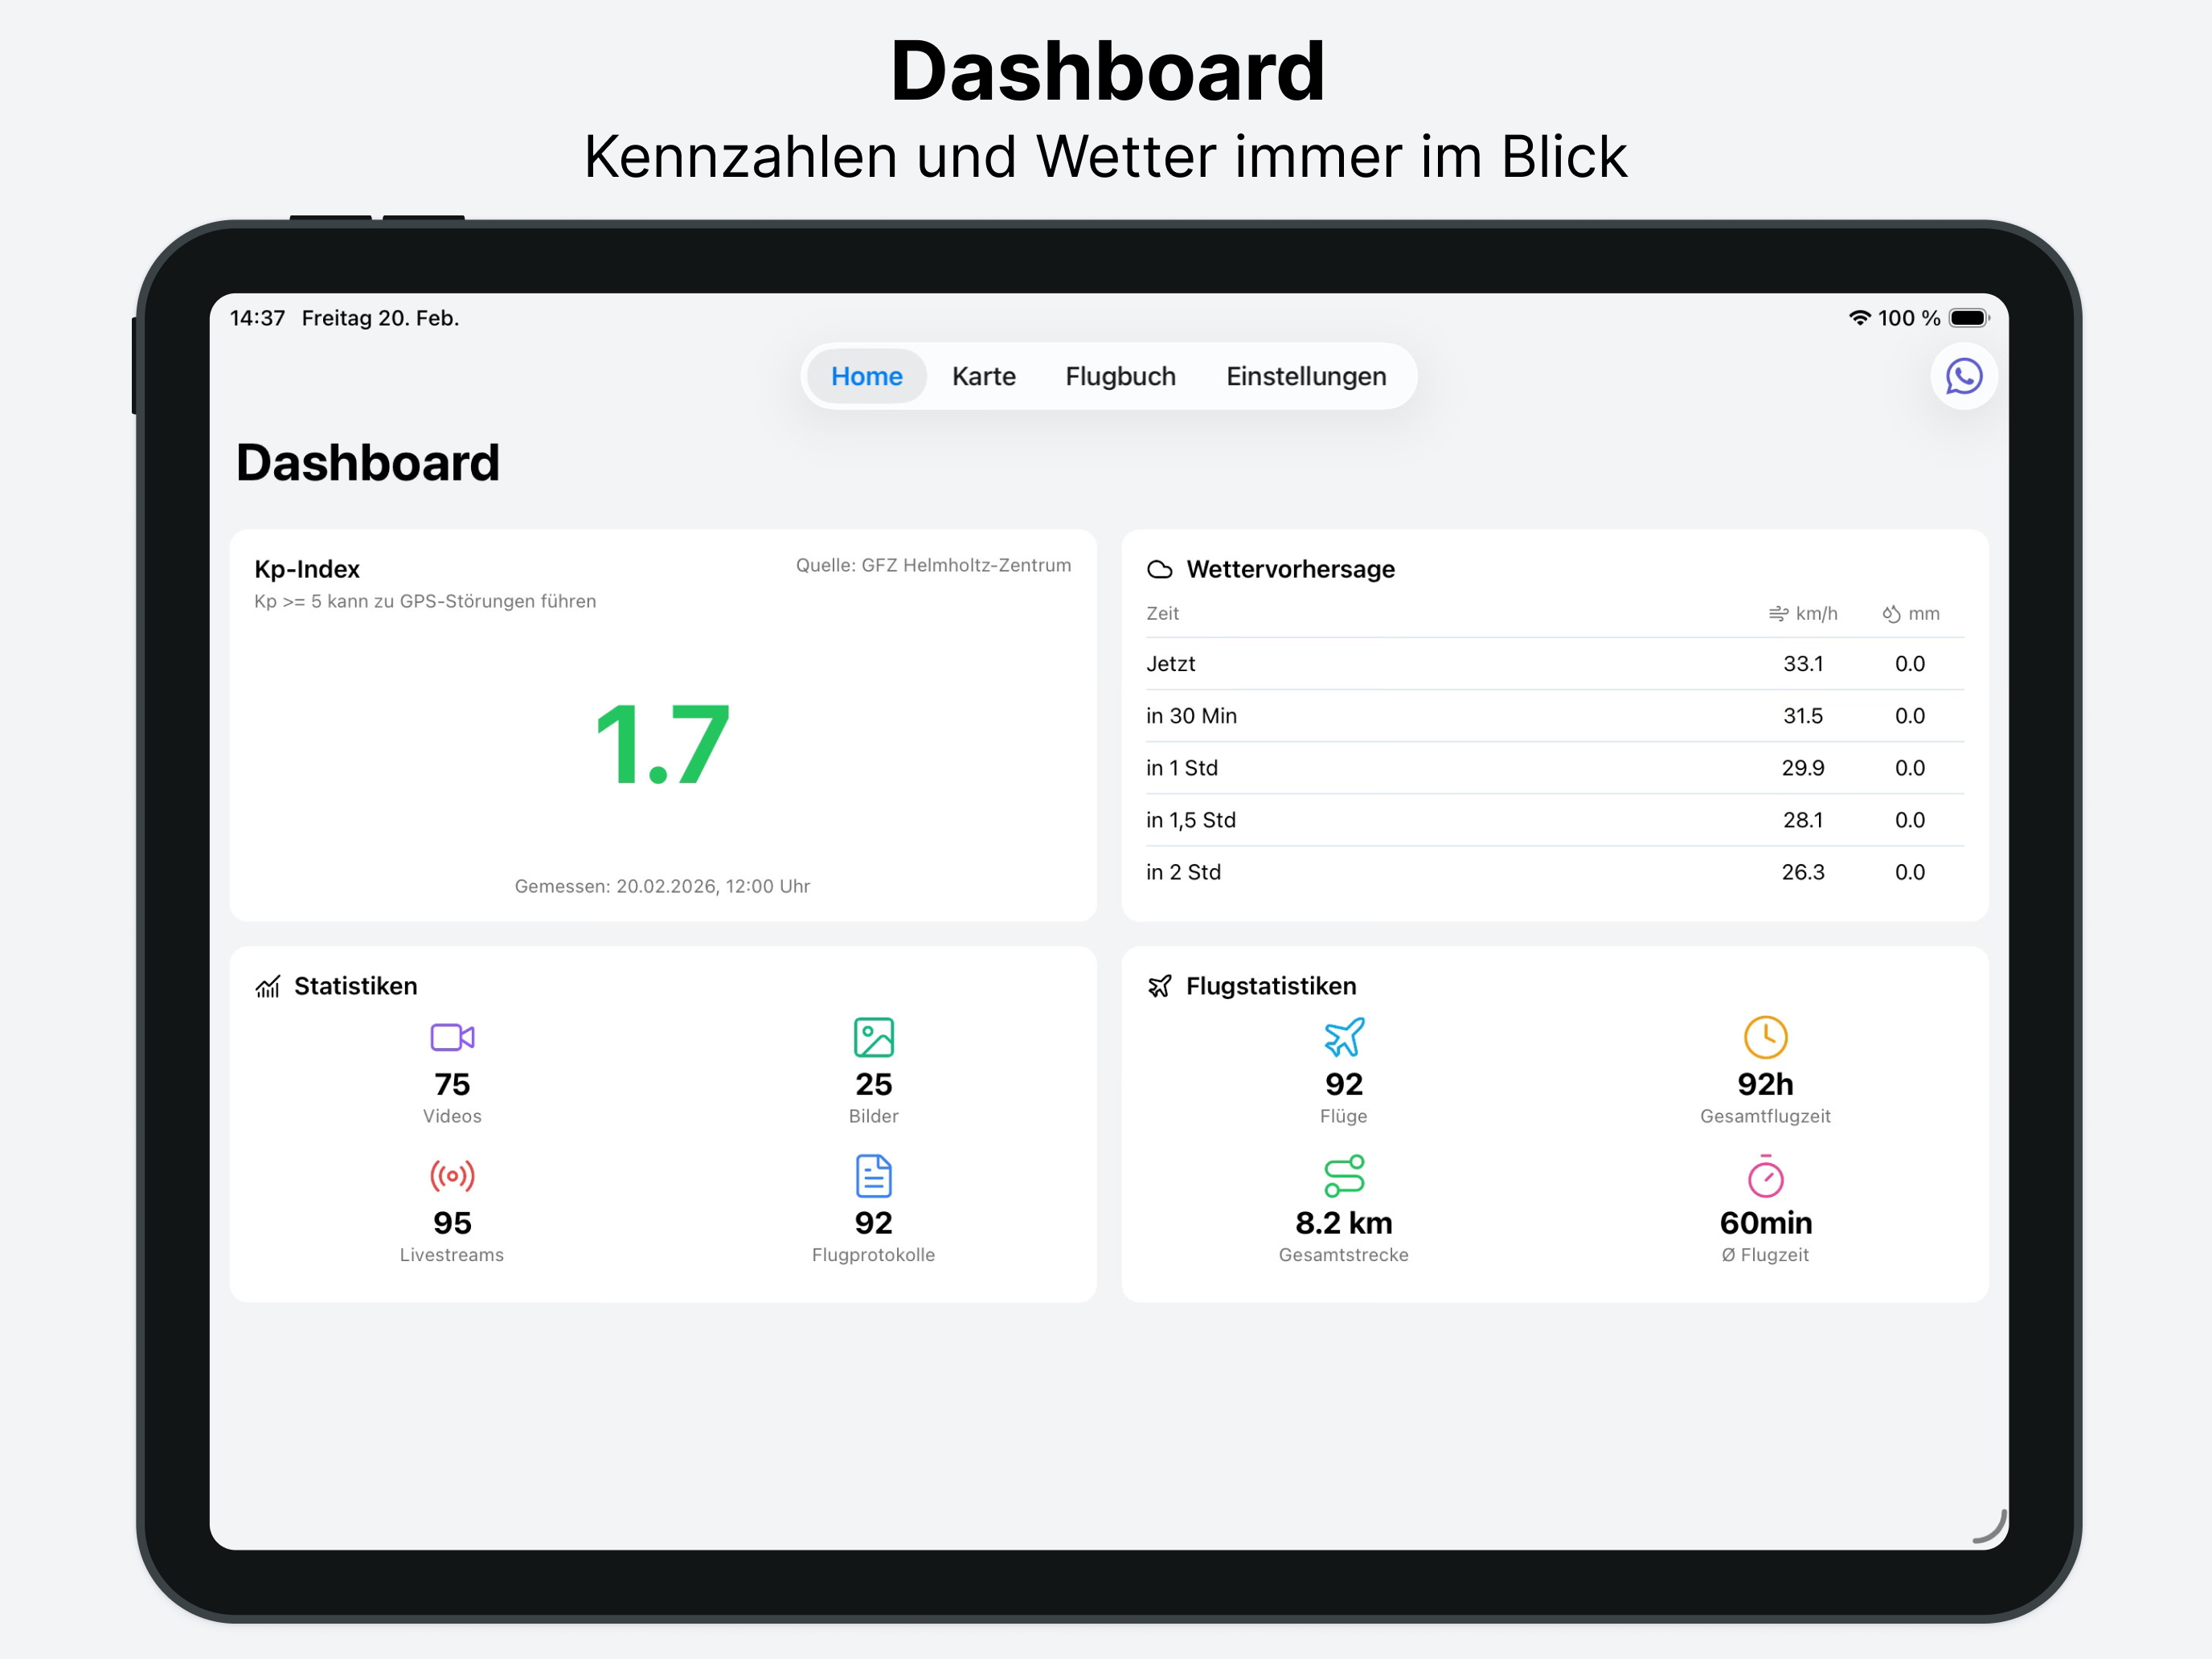Viewport: 2212px width, 1659px height.
Task: Click the 95 Livestreams count
Action: point(452,1223)
